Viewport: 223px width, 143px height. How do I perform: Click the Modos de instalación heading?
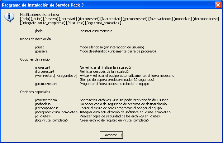point(36,39)
